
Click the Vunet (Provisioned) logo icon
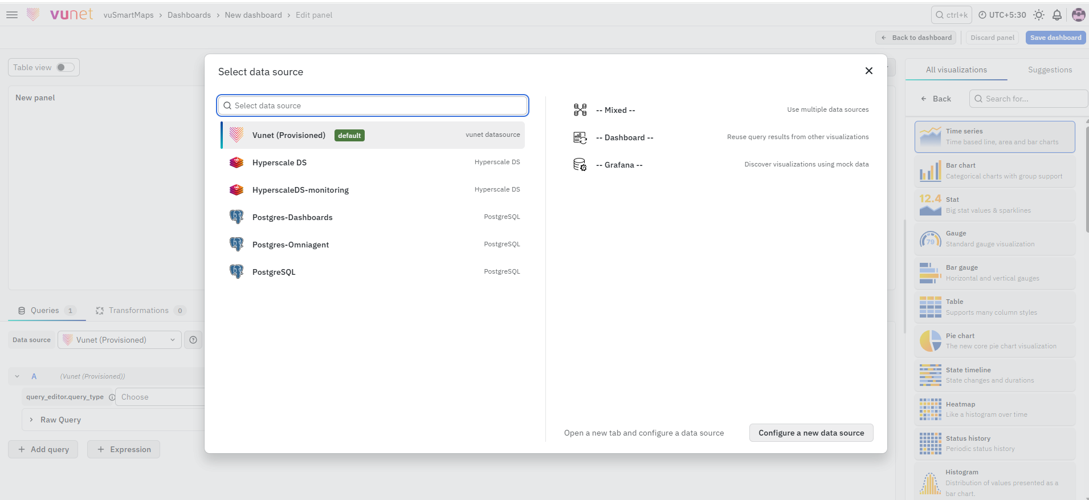point(236,135)
